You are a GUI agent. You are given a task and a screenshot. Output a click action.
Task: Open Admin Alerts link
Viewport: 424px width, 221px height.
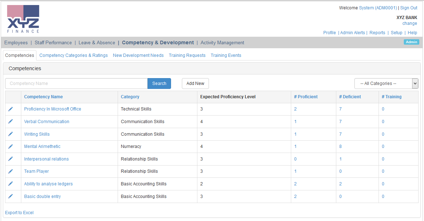point(353,33)
